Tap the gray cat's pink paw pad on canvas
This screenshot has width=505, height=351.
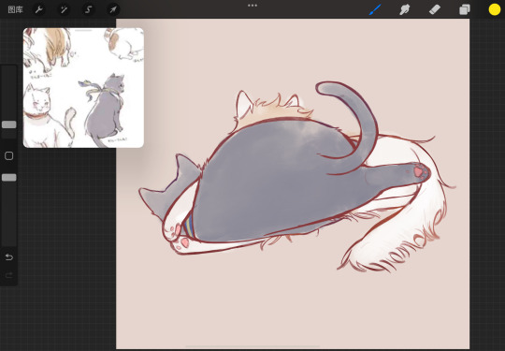[419, 171]
